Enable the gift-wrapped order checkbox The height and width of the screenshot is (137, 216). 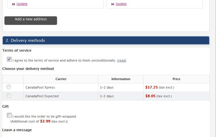pos(9,115)
